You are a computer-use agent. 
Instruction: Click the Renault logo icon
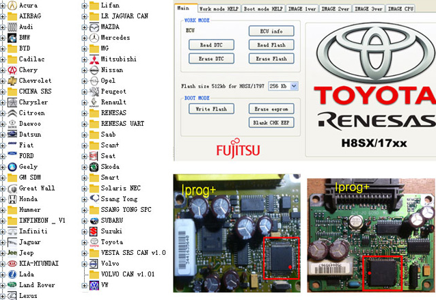(94, 103)
